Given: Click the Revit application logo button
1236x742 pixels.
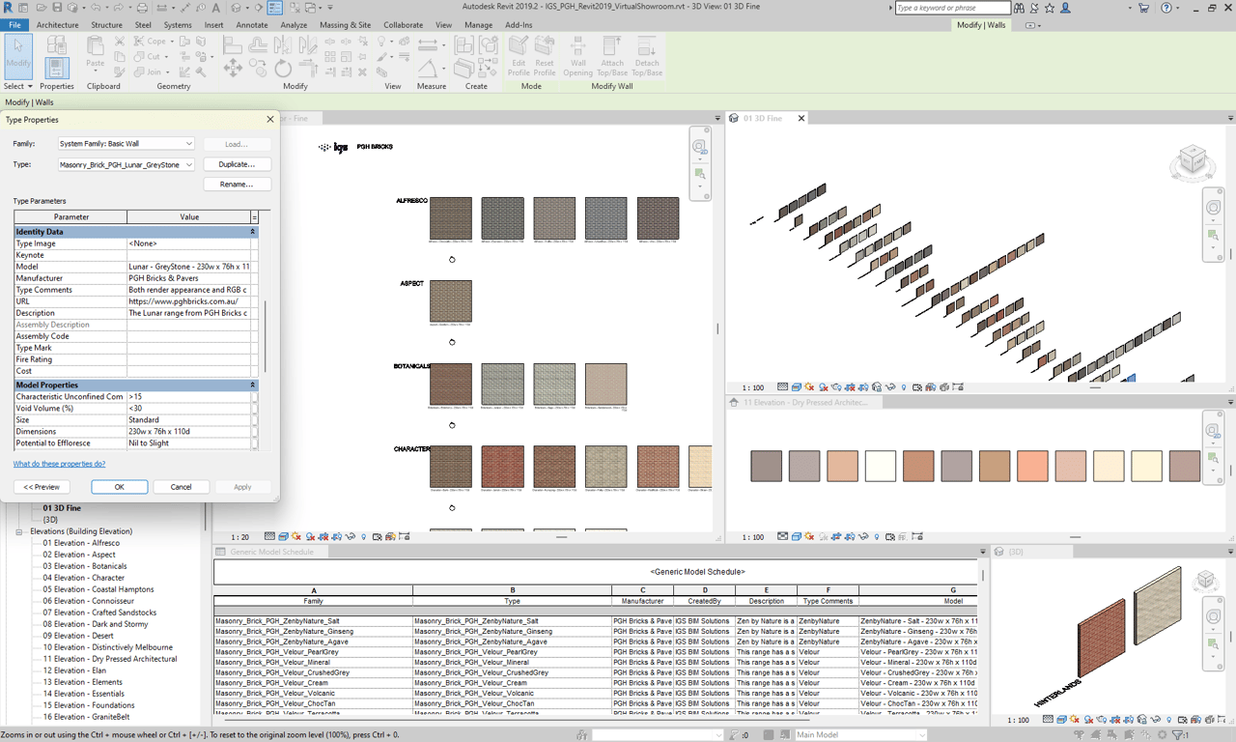Looking at the screenshot, I should [x=8, y=8].
